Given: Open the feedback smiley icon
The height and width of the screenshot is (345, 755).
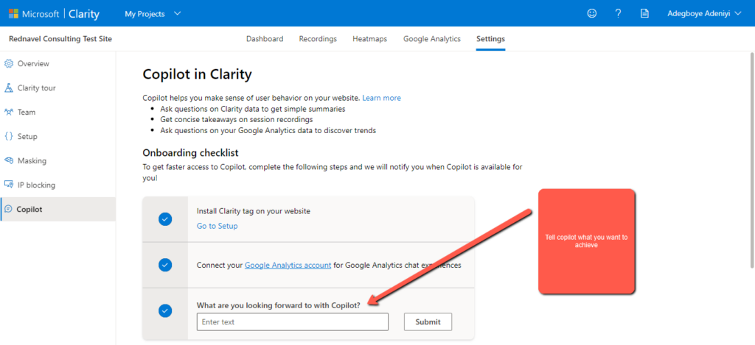Looking at the screenshot, I should tap(592, 13).
